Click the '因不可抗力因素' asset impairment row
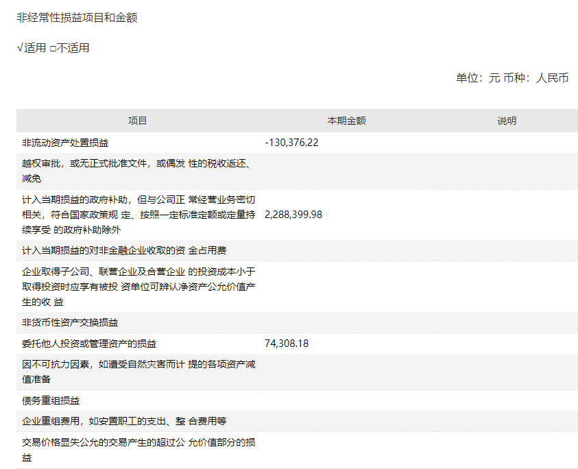This screenshot has height=469, width=578. (x=138, y=372)
